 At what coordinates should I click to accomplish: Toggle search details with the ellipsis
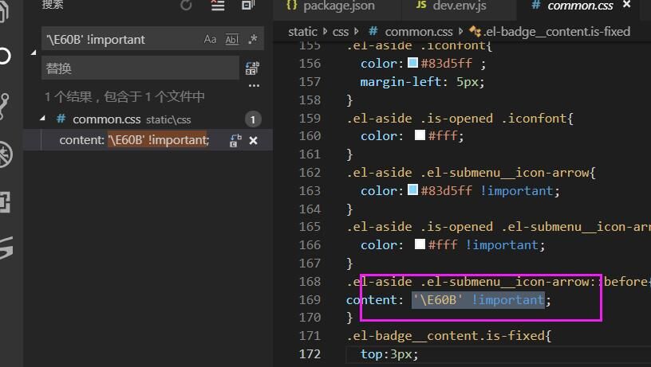pos(254,86)
